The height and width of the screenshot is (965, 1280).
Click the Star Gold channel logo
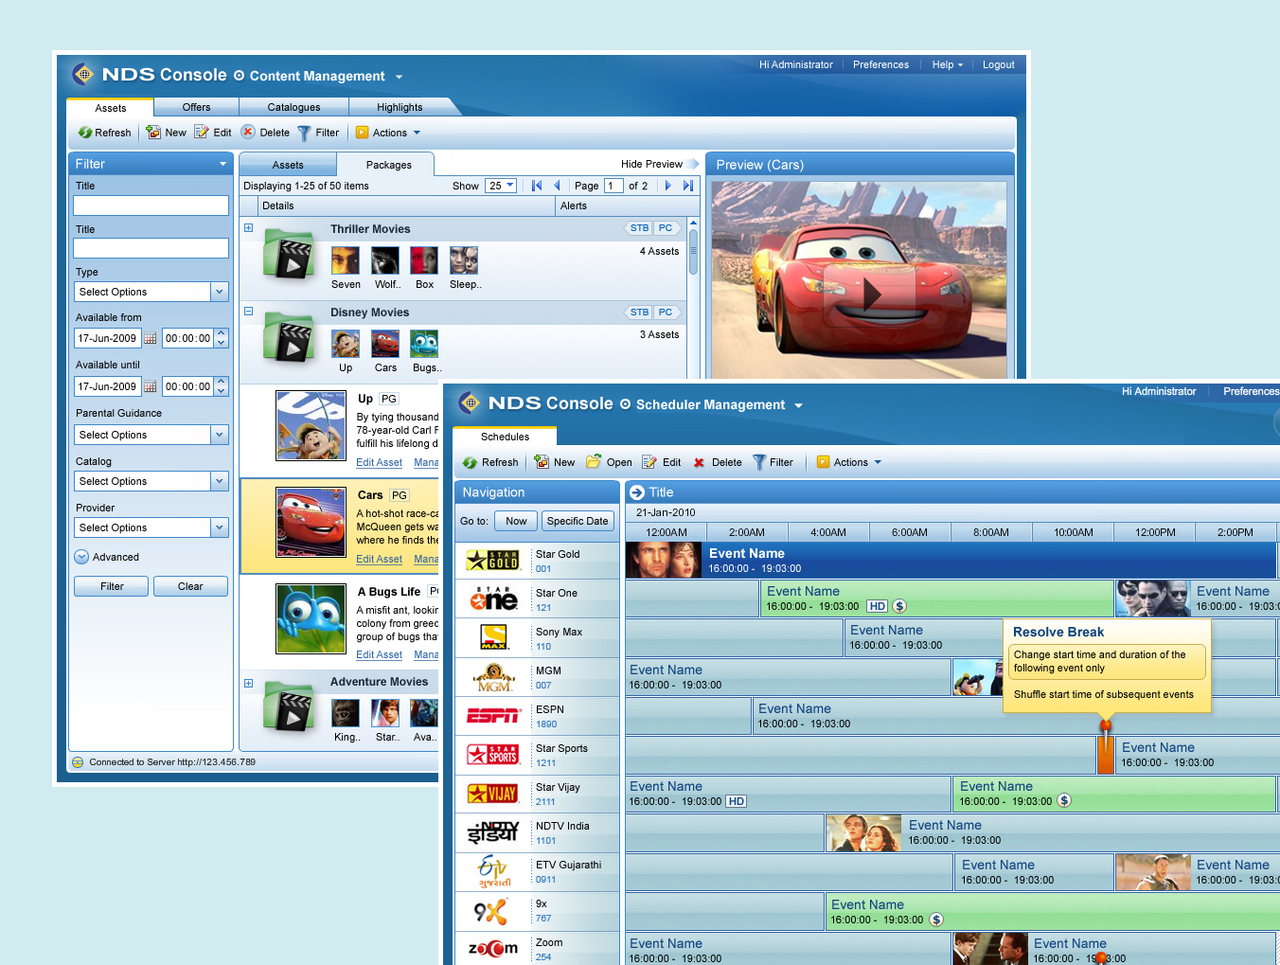pos(492,560)
